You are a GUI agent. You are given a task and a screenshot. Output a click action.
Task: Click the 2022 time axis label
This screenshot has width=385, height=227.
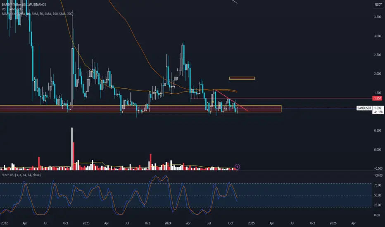click(x=4, y=223)
